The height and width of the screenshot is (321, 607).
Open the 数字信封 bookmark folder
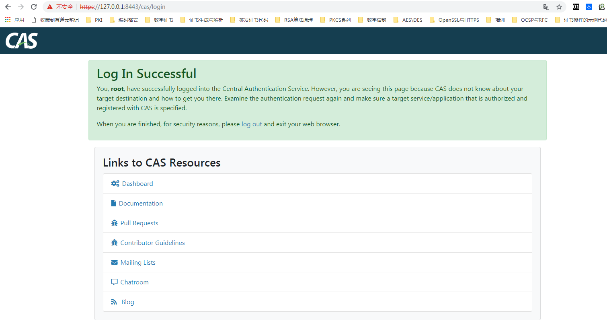(372, 20)
